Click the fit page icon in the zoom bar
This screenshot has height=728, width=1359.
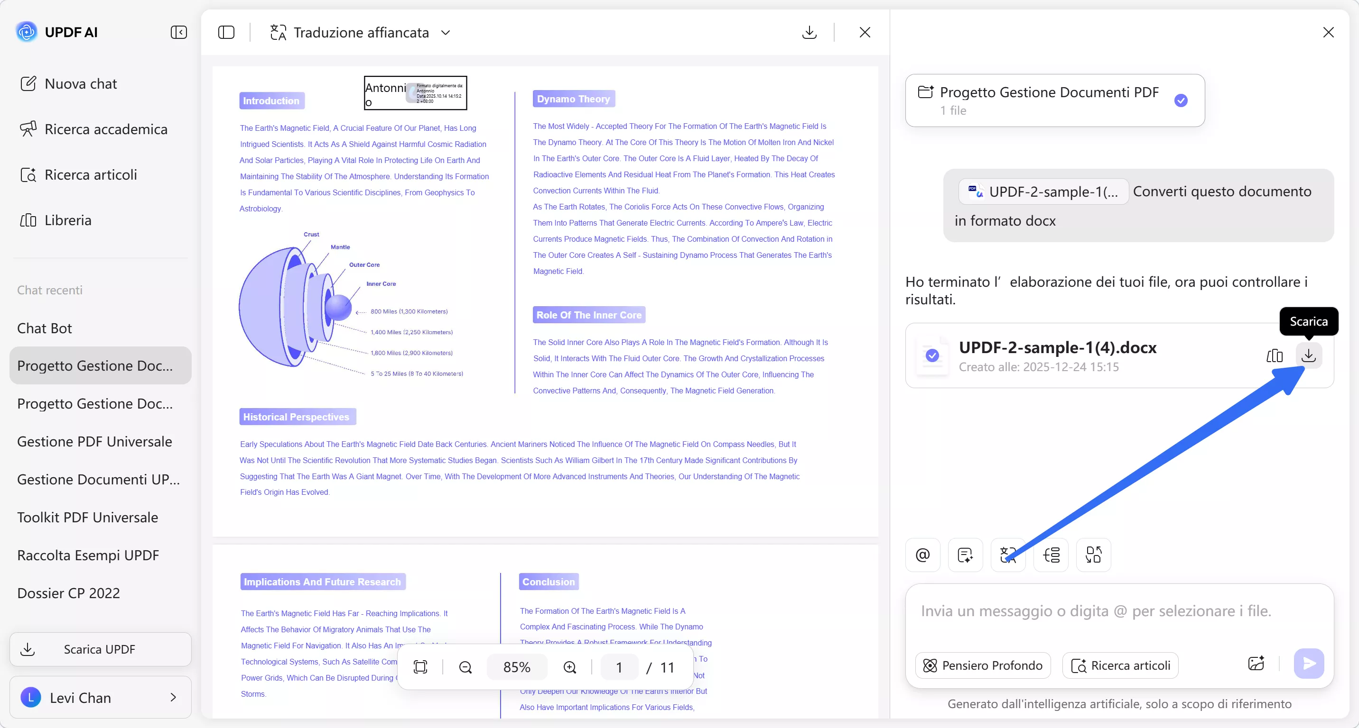click(x=420, y=667)
